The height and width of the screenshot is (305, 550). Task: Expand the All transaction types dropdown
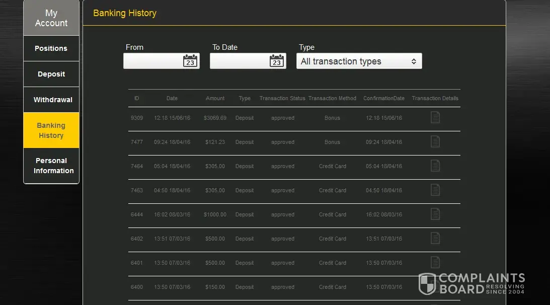click(359, 61)
